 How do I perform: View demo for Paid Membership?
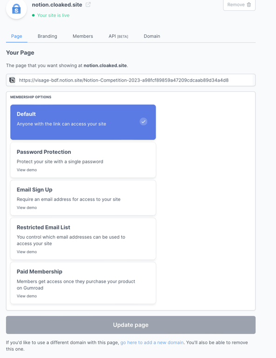click(27, 296)
